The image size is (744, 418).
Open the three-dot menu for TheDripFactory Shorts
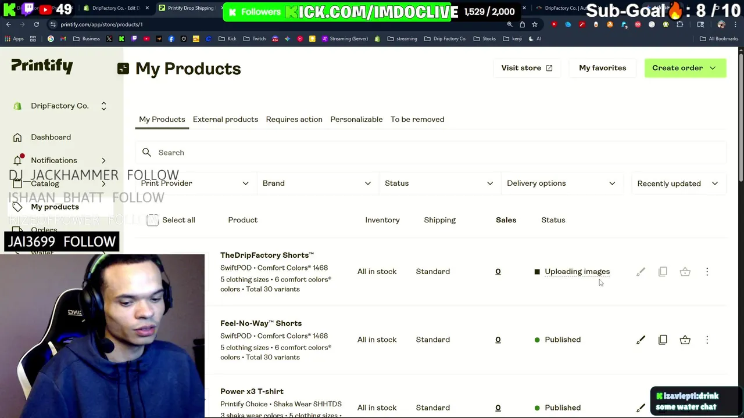tap(707, 272)
